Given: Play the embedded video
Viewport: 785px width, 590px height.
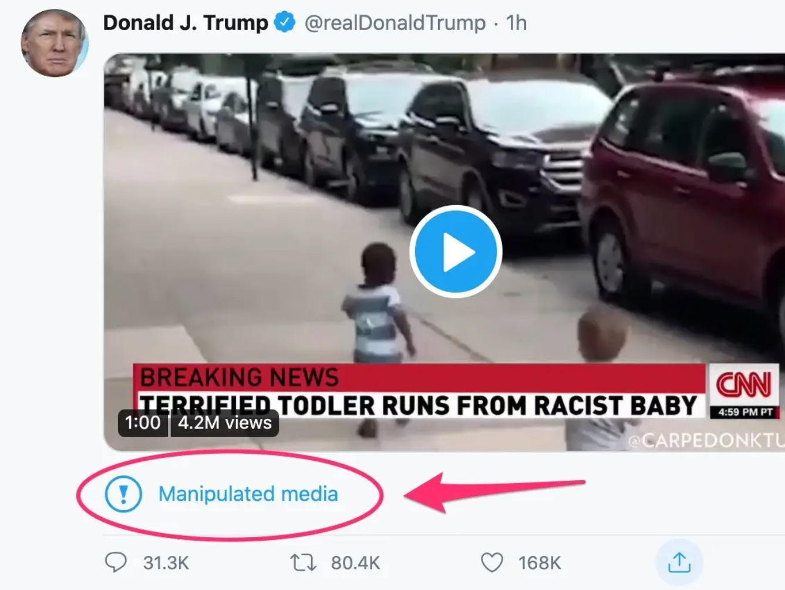Looking at the screenshot, I should 456,252.
